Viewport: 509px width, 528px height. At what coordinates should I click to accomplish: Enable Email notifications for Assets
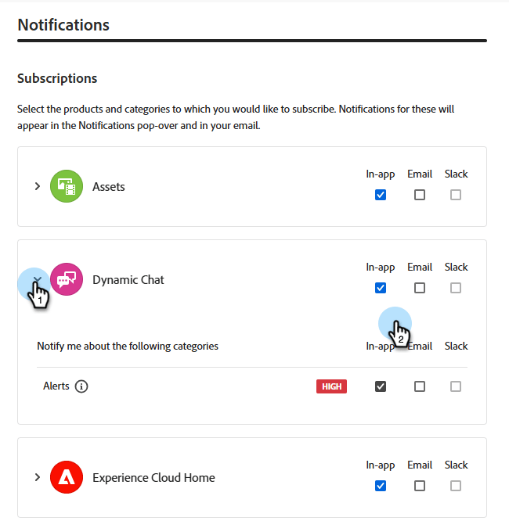point(420,195)
